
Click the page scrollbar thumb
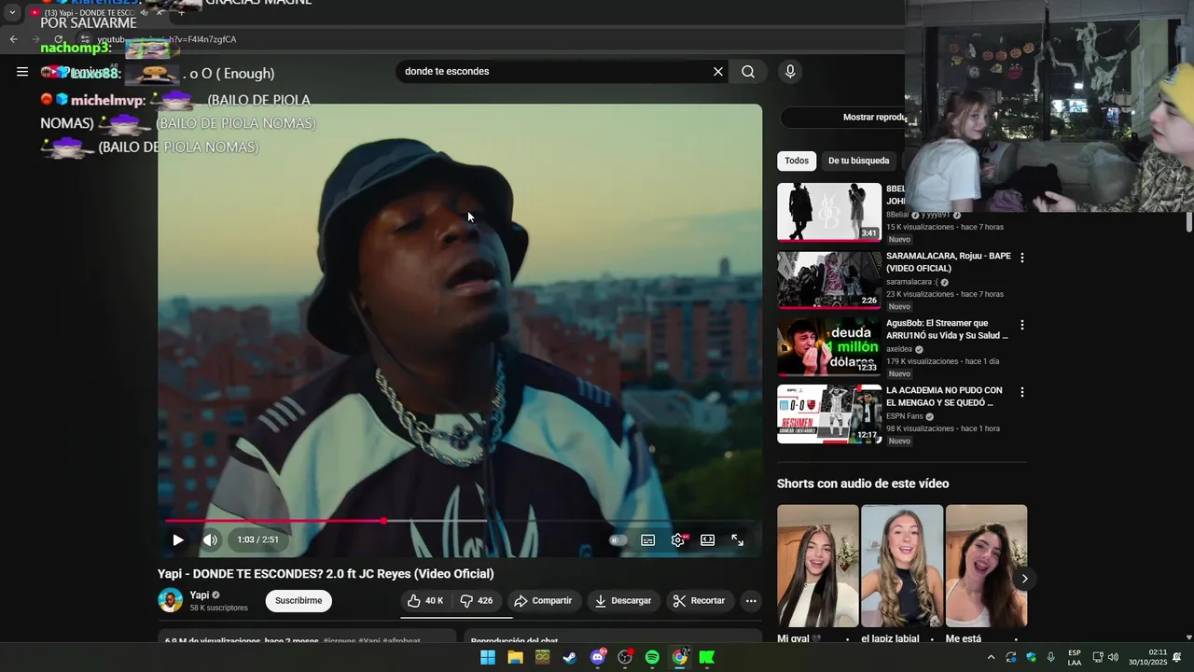point(1188,222)
